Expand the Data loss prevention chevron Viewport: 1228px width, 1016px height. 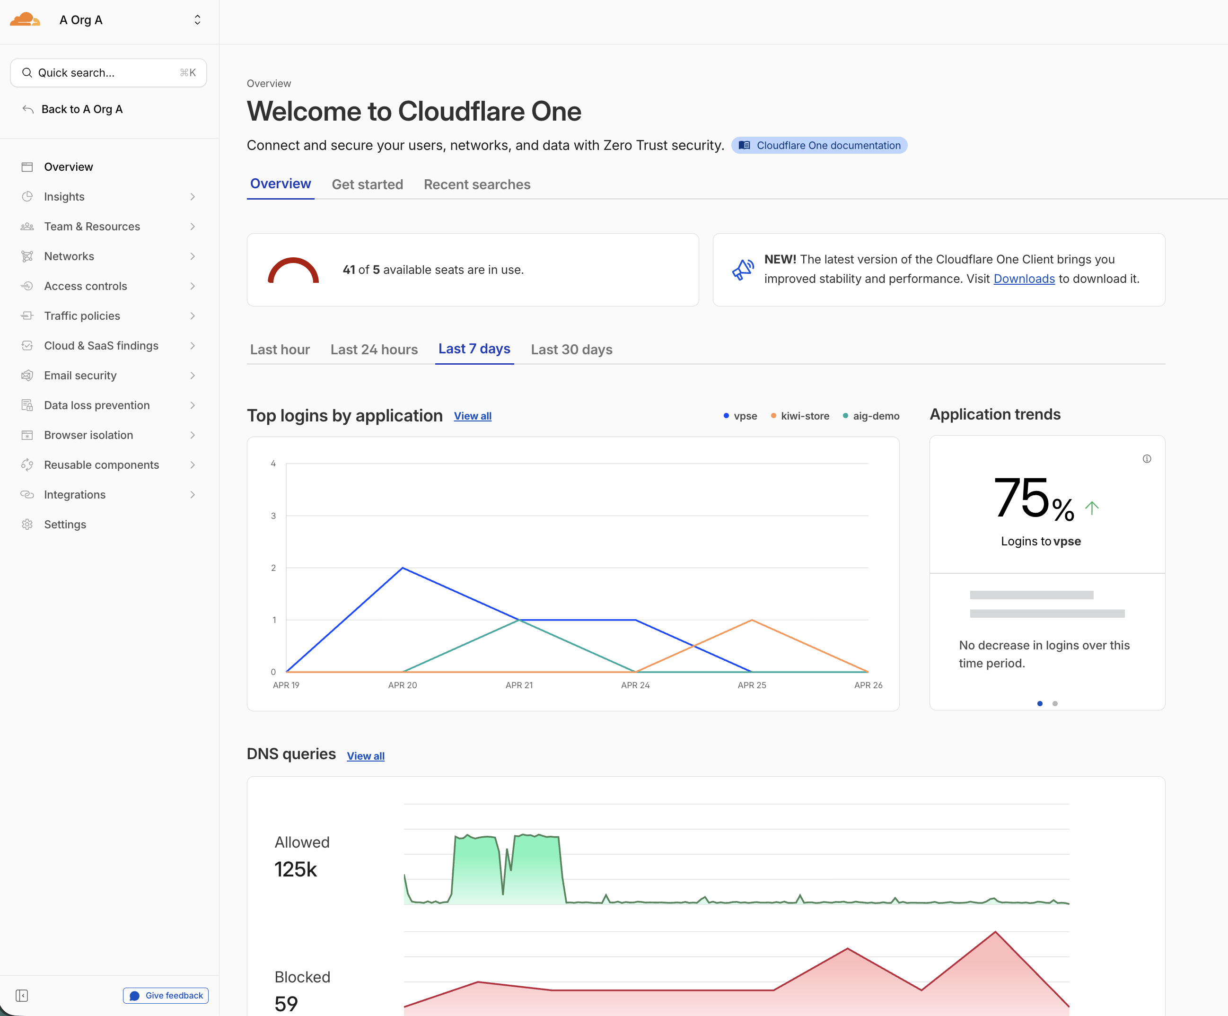pyautogui.click(x=193, y=406)
